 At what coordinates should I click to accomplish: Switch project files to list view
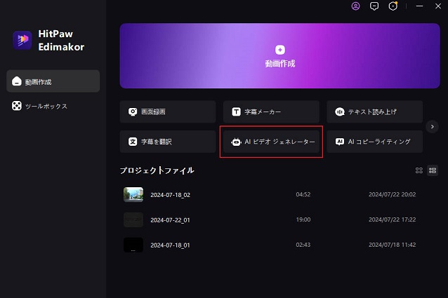click(x=433, y=170)
